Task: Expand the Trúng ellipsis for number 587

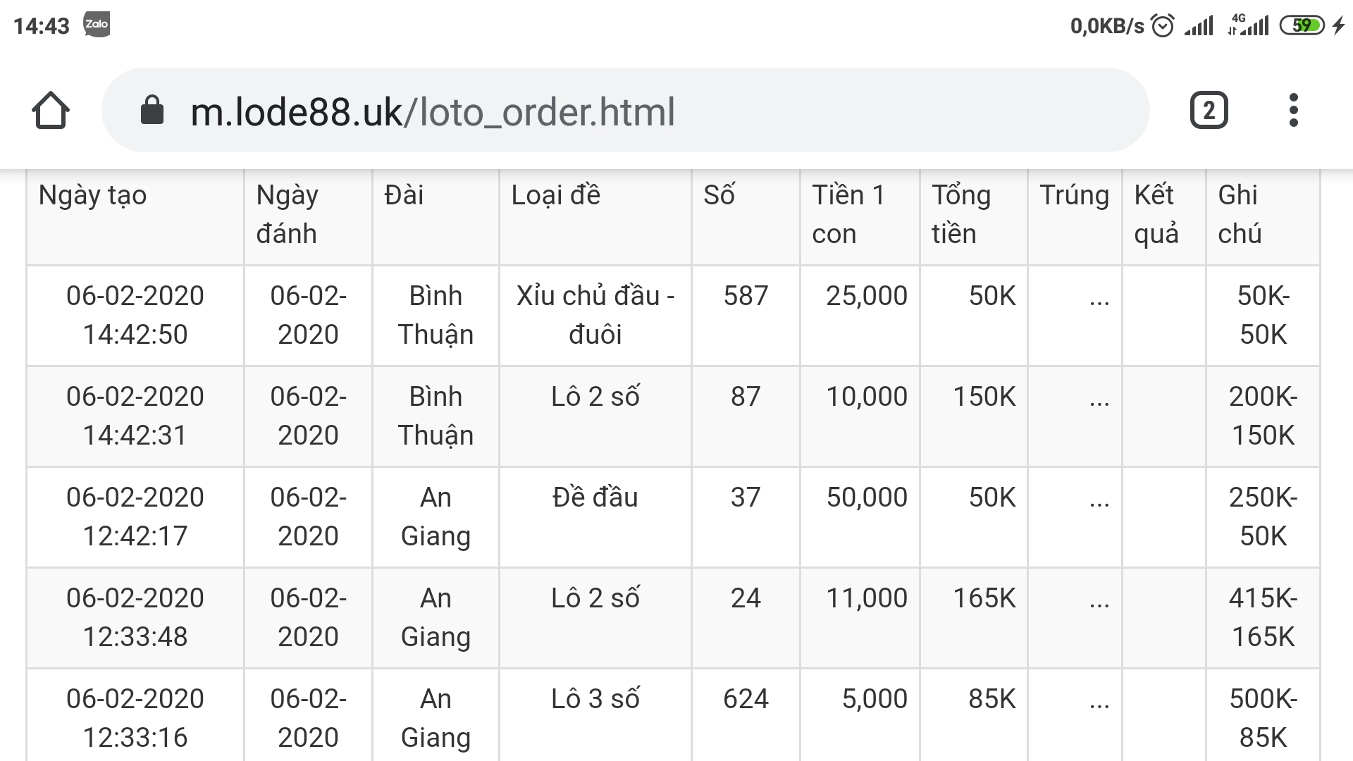Action: click(1099, 297)
